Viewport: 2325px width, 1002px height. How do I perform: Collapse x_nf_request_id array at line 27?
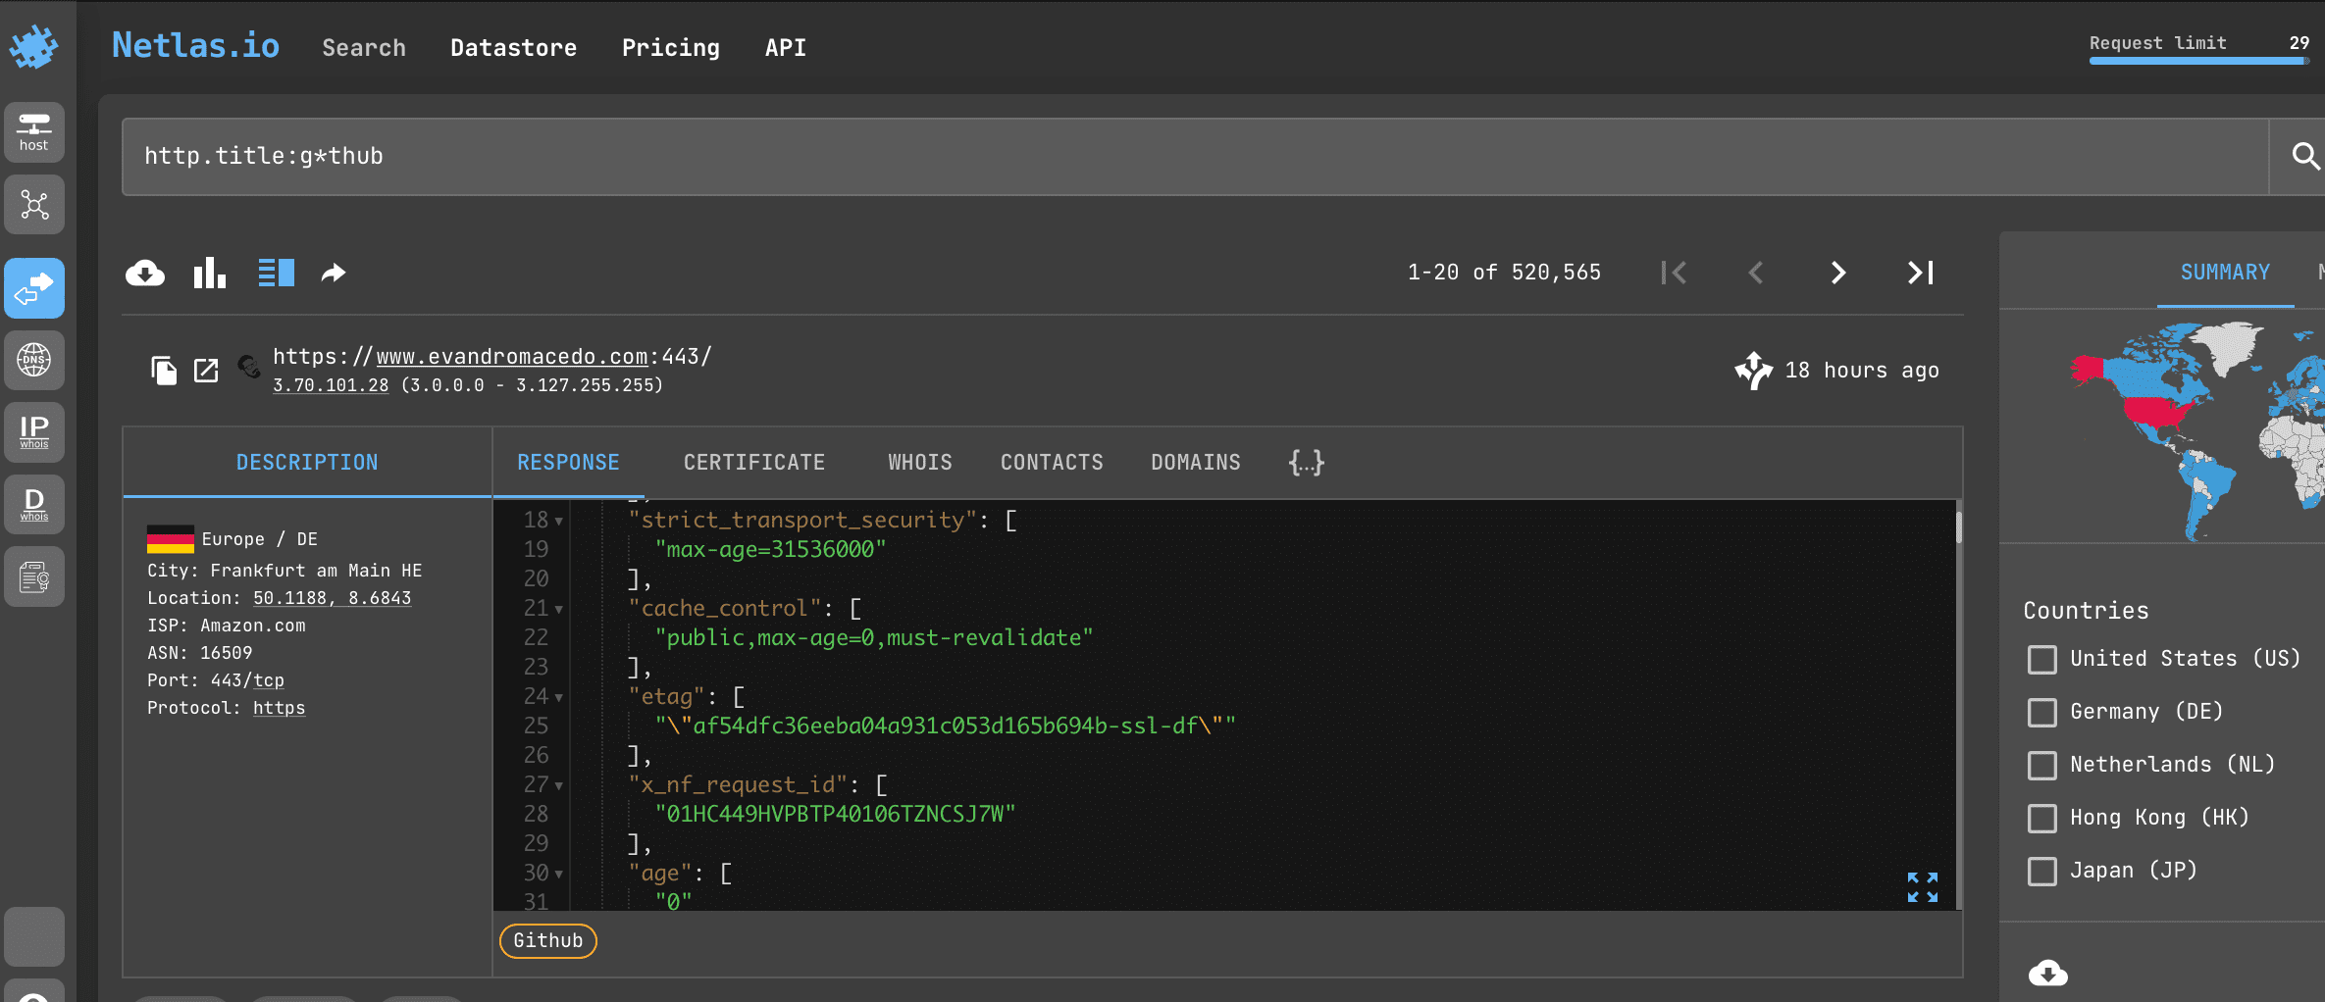tap(559, 786)
